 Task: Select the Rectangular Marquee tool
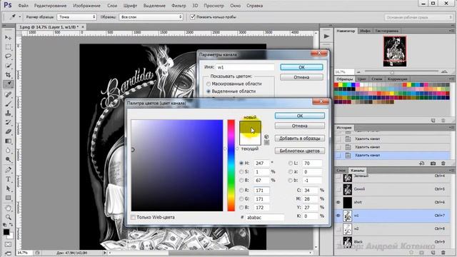click(x=8, y=47)
